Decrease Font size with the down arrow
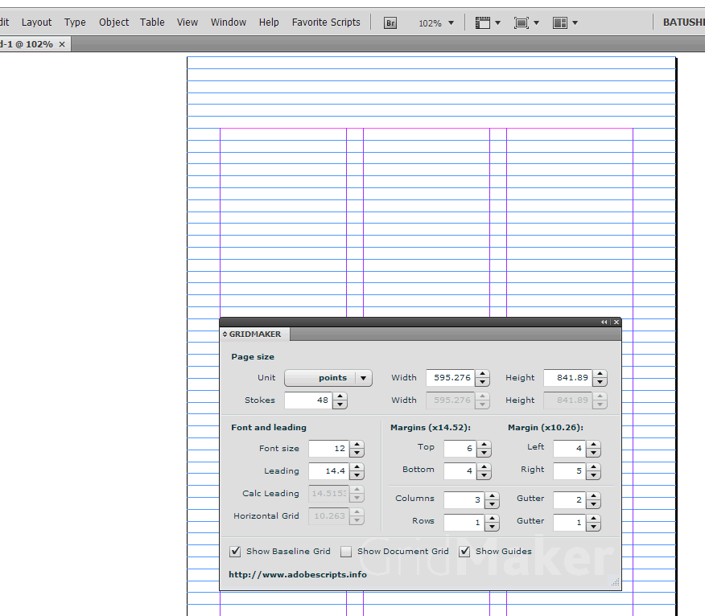 [x=357, y=453]
